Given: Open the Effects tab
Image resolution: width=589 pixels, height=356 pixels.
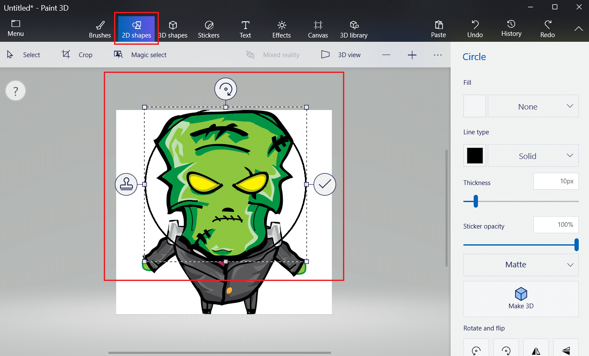Looking at the screenshot, I should tap(281, 29).
